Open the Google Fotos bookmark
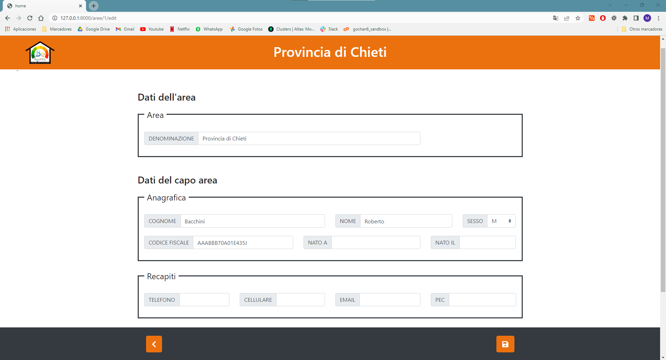 [246, 29]
